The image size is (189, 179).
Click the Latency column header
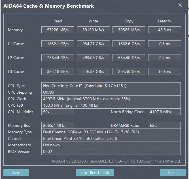pyautogui.click(x=165, y=21)
